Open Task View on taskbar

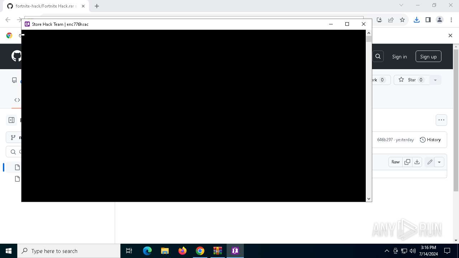pyautogui.click(x=129, y=251)
